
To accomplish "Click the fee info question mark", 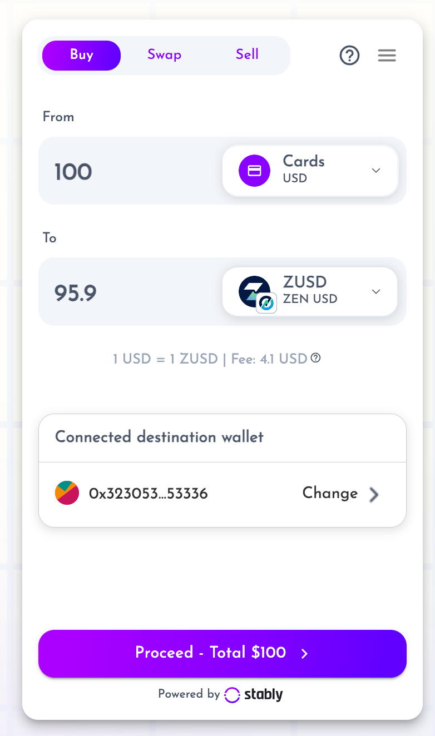I will click(x=315, y=358).
